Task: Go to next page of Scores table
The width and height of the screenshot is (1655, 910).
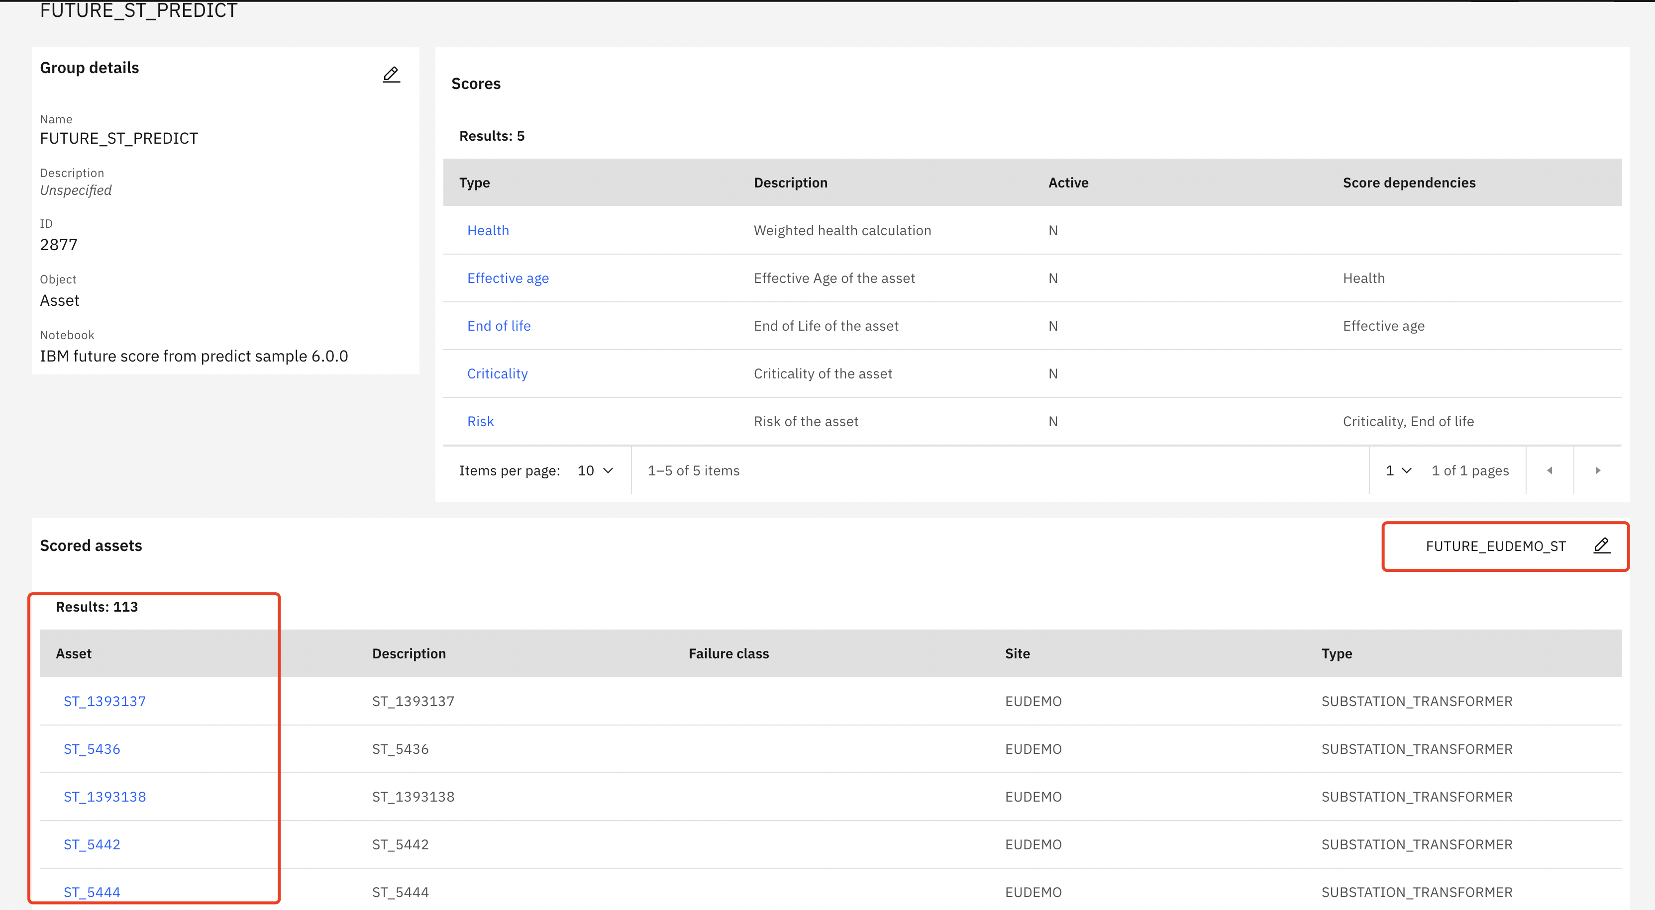Action: click(1598, 471)
